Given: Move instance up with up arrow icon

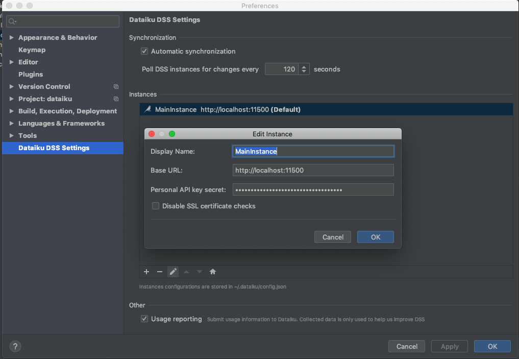Looking at the screenshot, I should pos(186,272).
